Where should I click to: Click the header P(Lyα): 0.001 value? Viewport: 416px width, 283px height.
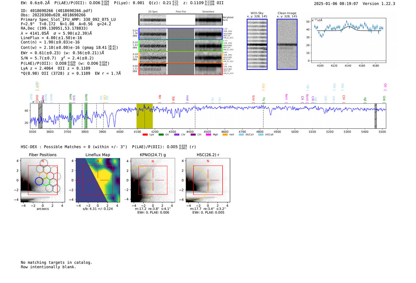[129, 3]
